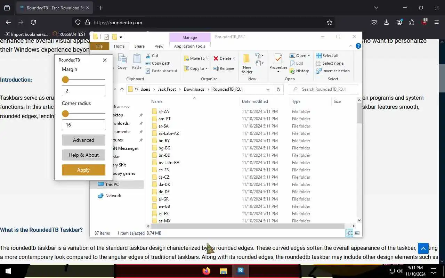Open Quick Access Toolbar customize dropdown

pyautogui.click(x=121, y=37)
